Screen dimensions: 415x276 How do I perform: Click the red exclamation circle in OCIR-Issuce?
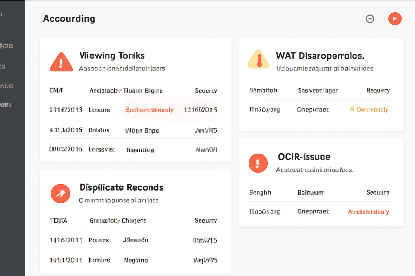point(258,163)
